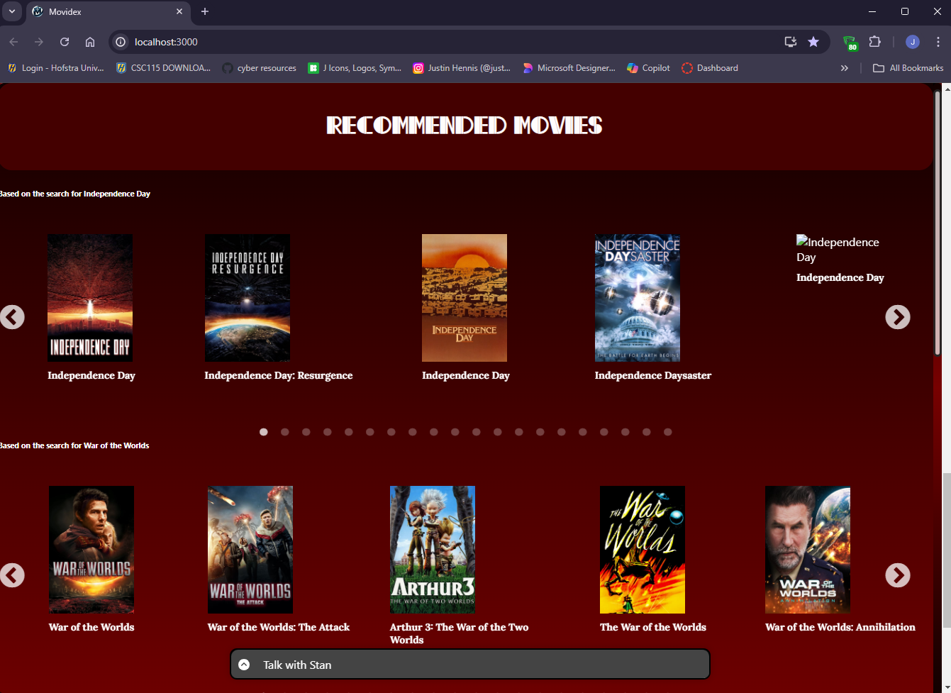Open the Dashboard bookmark
The width and height of the screenshot is (951, 693).
click(x=710, y=68)
